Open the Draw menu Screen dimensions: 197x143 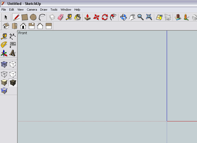(x=43, y=10)
